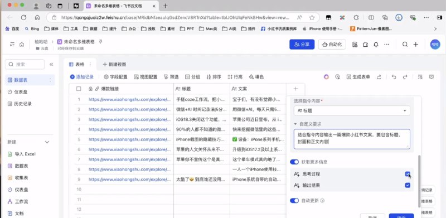The width and height of the screenshot is (446, 218).
Task: Open the comments icon in toolbar
Action: click(x=432, y=77)
